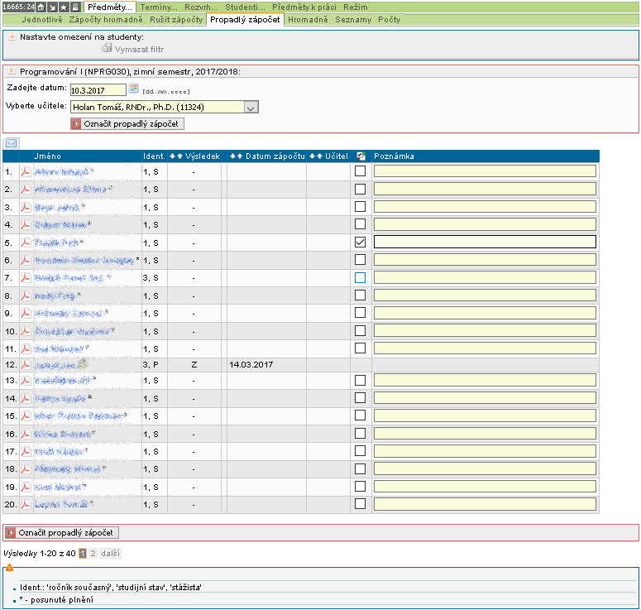Open the Termíny menu
This screenshot has width=641, height=610.
159,7
